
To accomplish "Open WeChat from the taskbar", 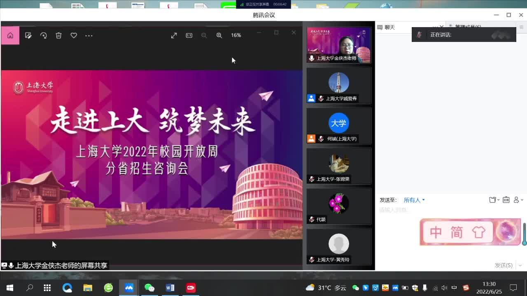I will point(149,288).
